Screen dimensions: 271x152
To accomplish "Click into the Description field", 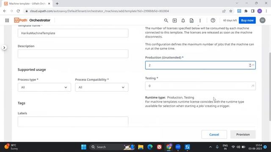I will tap(73, 54).
